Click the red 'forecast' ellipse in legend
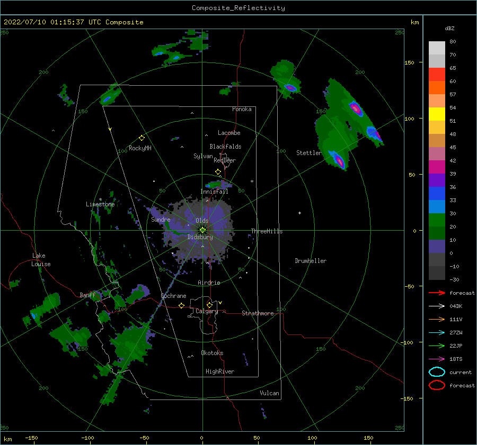 click(437, 385)
